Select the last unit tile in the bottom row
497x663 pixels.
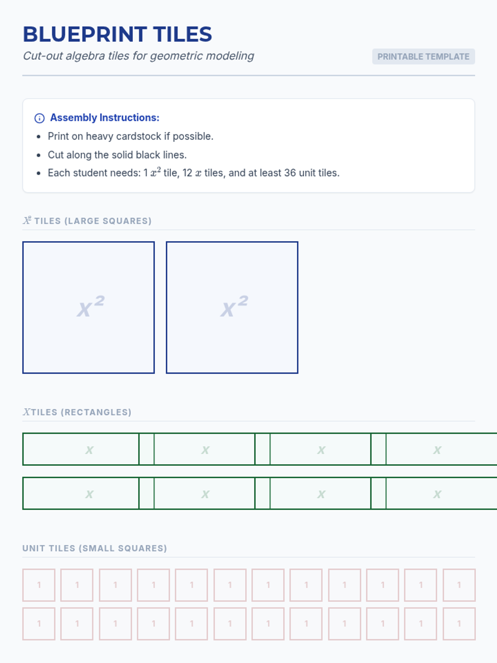(459, 624)
